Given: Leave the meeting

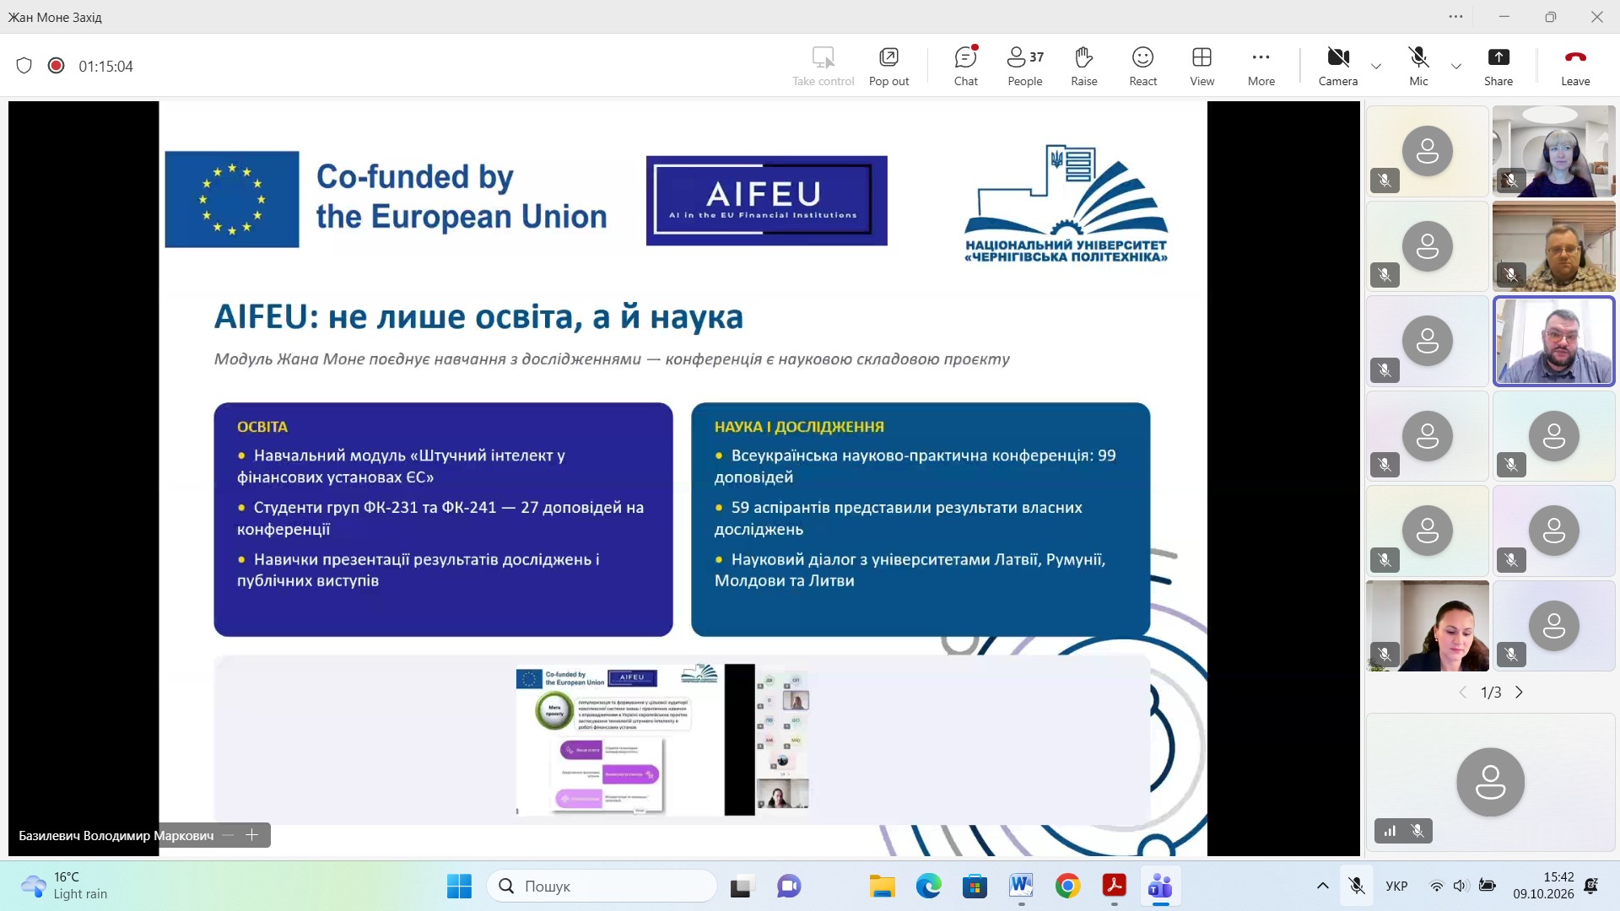Looking at the screenshot, I should [x=1575, y=66].
